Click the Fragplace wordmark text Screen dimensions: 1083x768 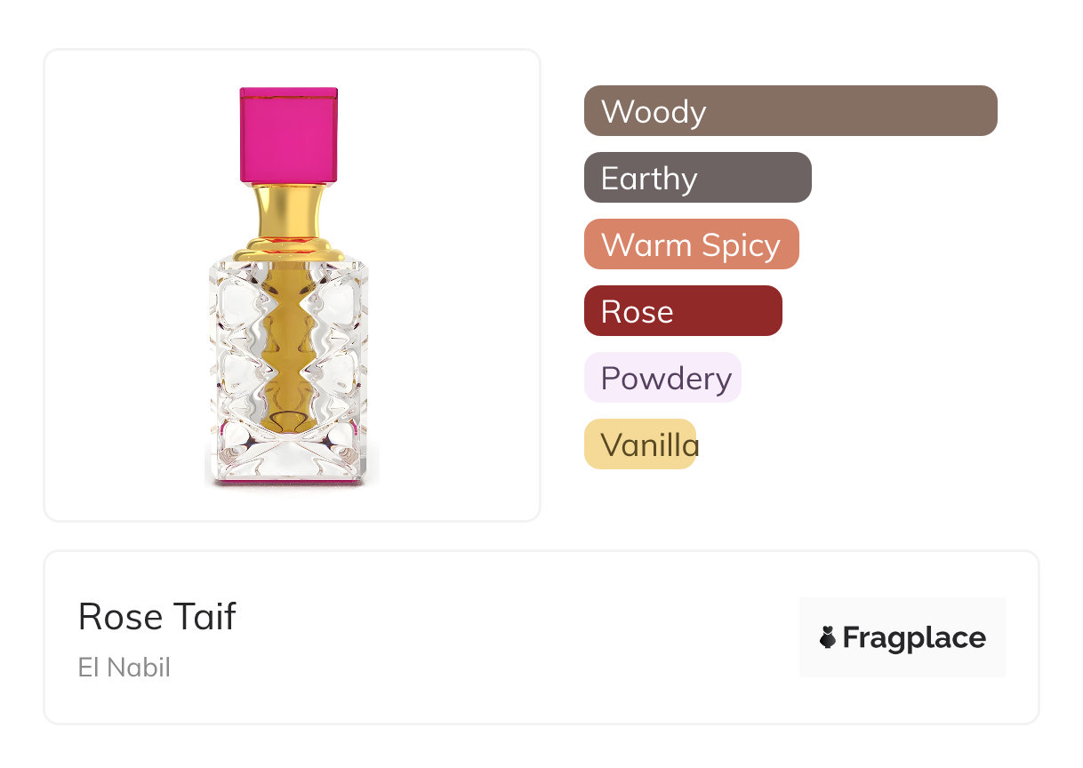click(914, 637)
